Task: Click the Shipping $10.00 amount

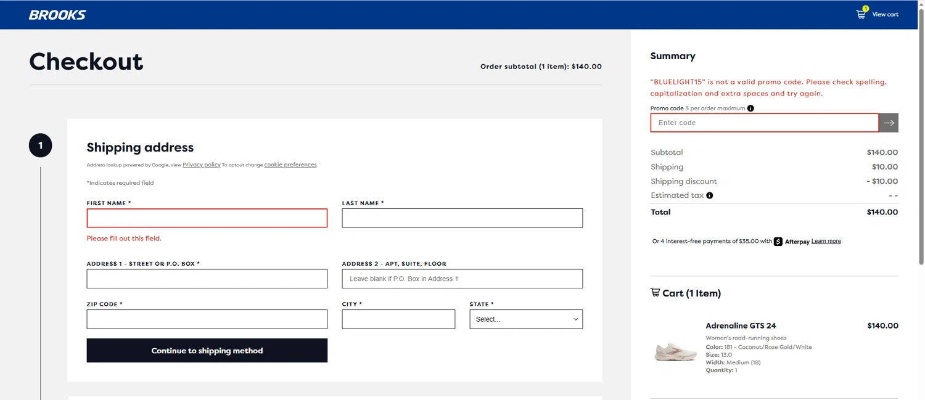Action: tap(885, 167)
